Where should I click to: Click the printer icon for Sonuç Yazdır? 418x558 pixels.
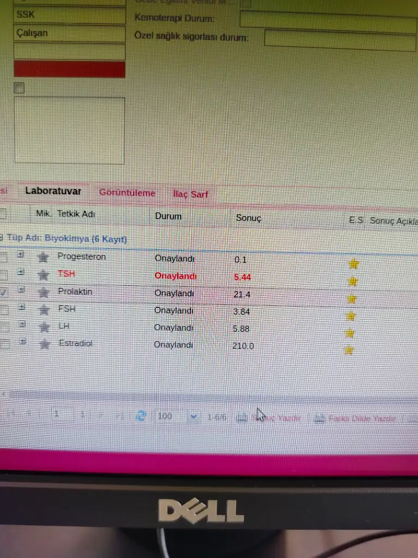click(242, 418)
